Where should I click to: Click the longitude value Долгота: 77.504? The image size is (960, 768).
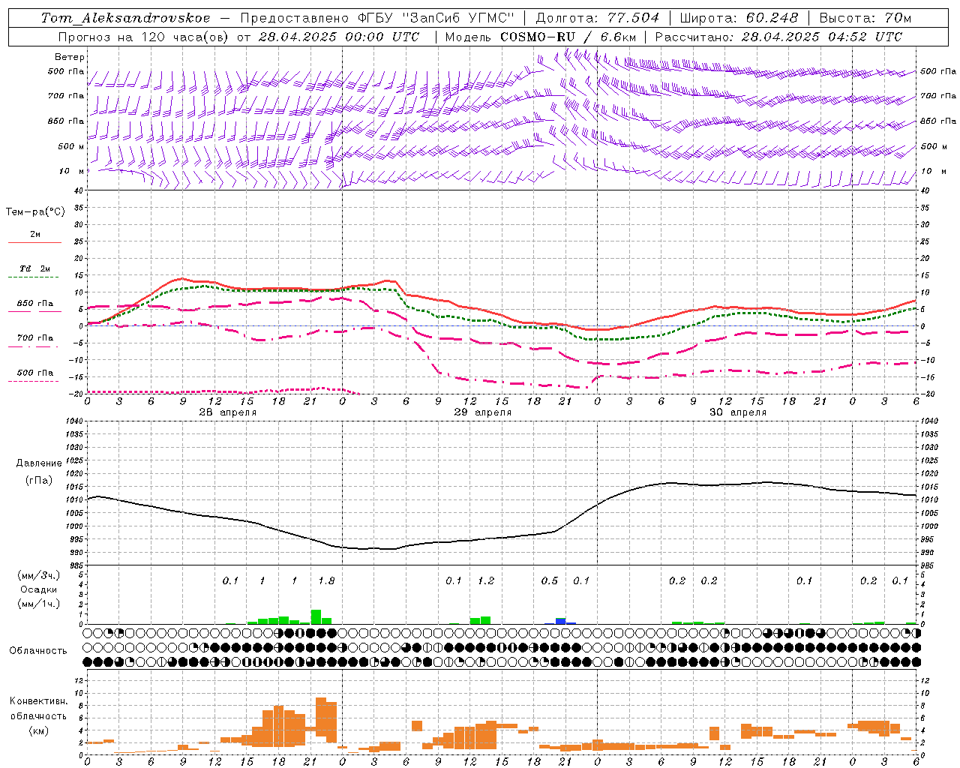coord(598,18)
